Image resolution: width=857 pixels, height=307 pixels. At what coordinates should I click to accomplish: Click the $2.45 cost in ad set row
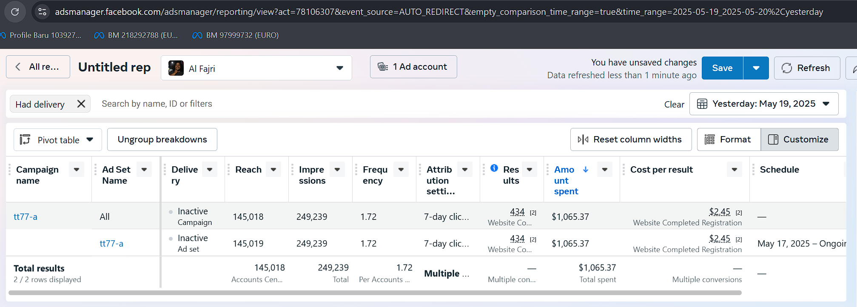720,239
